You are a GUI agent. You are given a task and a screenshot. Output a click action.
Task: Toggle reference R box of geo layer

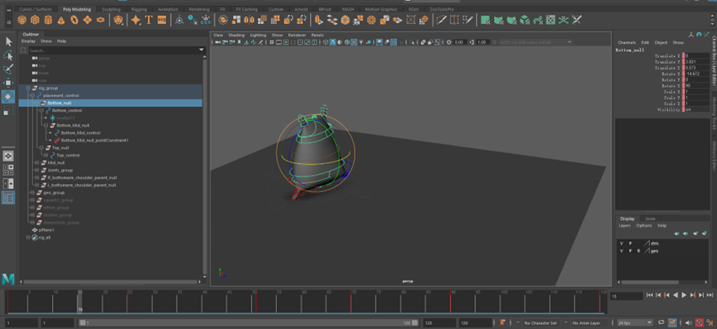pos(638,251)
